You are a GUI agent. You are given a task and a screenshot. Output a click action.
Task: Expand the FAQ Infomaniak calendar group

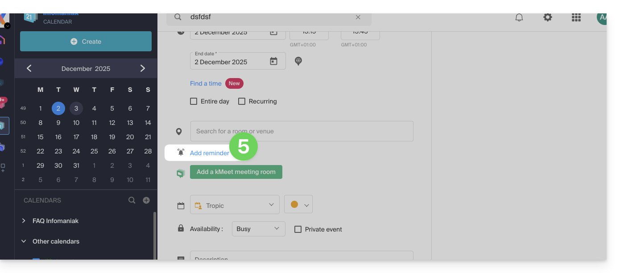24,221
